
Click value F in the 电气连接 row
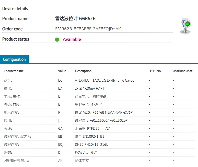tap(59, 112)
